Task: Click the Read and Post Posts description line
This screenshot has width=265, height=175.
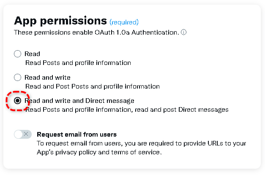Action: [93, 86]
